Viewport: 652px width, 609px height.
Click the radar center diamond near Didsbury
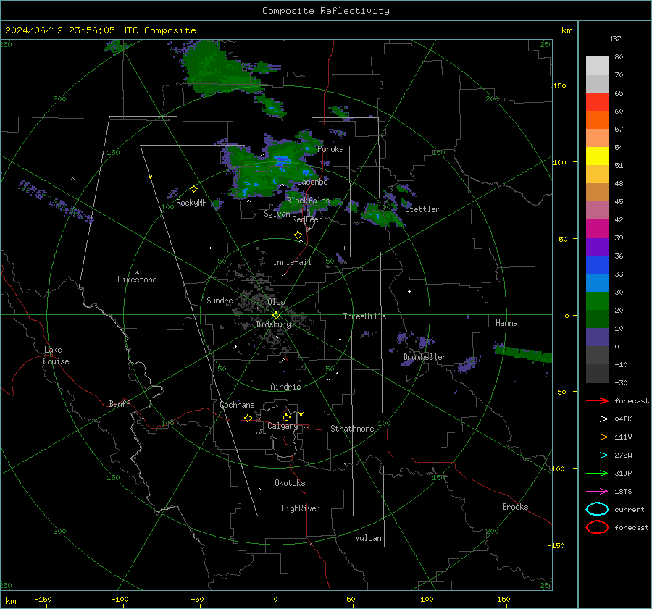276,315
